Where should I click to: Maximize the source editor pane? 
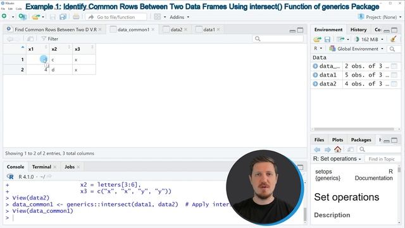[x=300, y=30]
